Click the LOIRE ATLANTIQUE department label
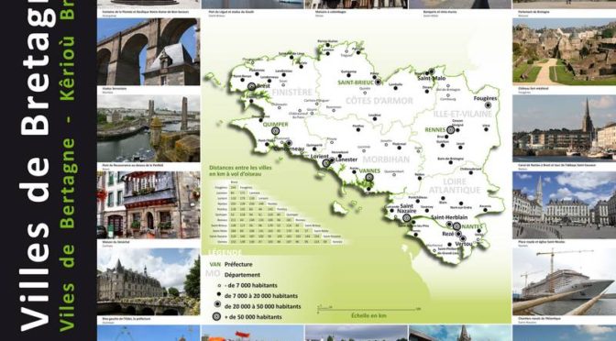 [x=454, y=186]
